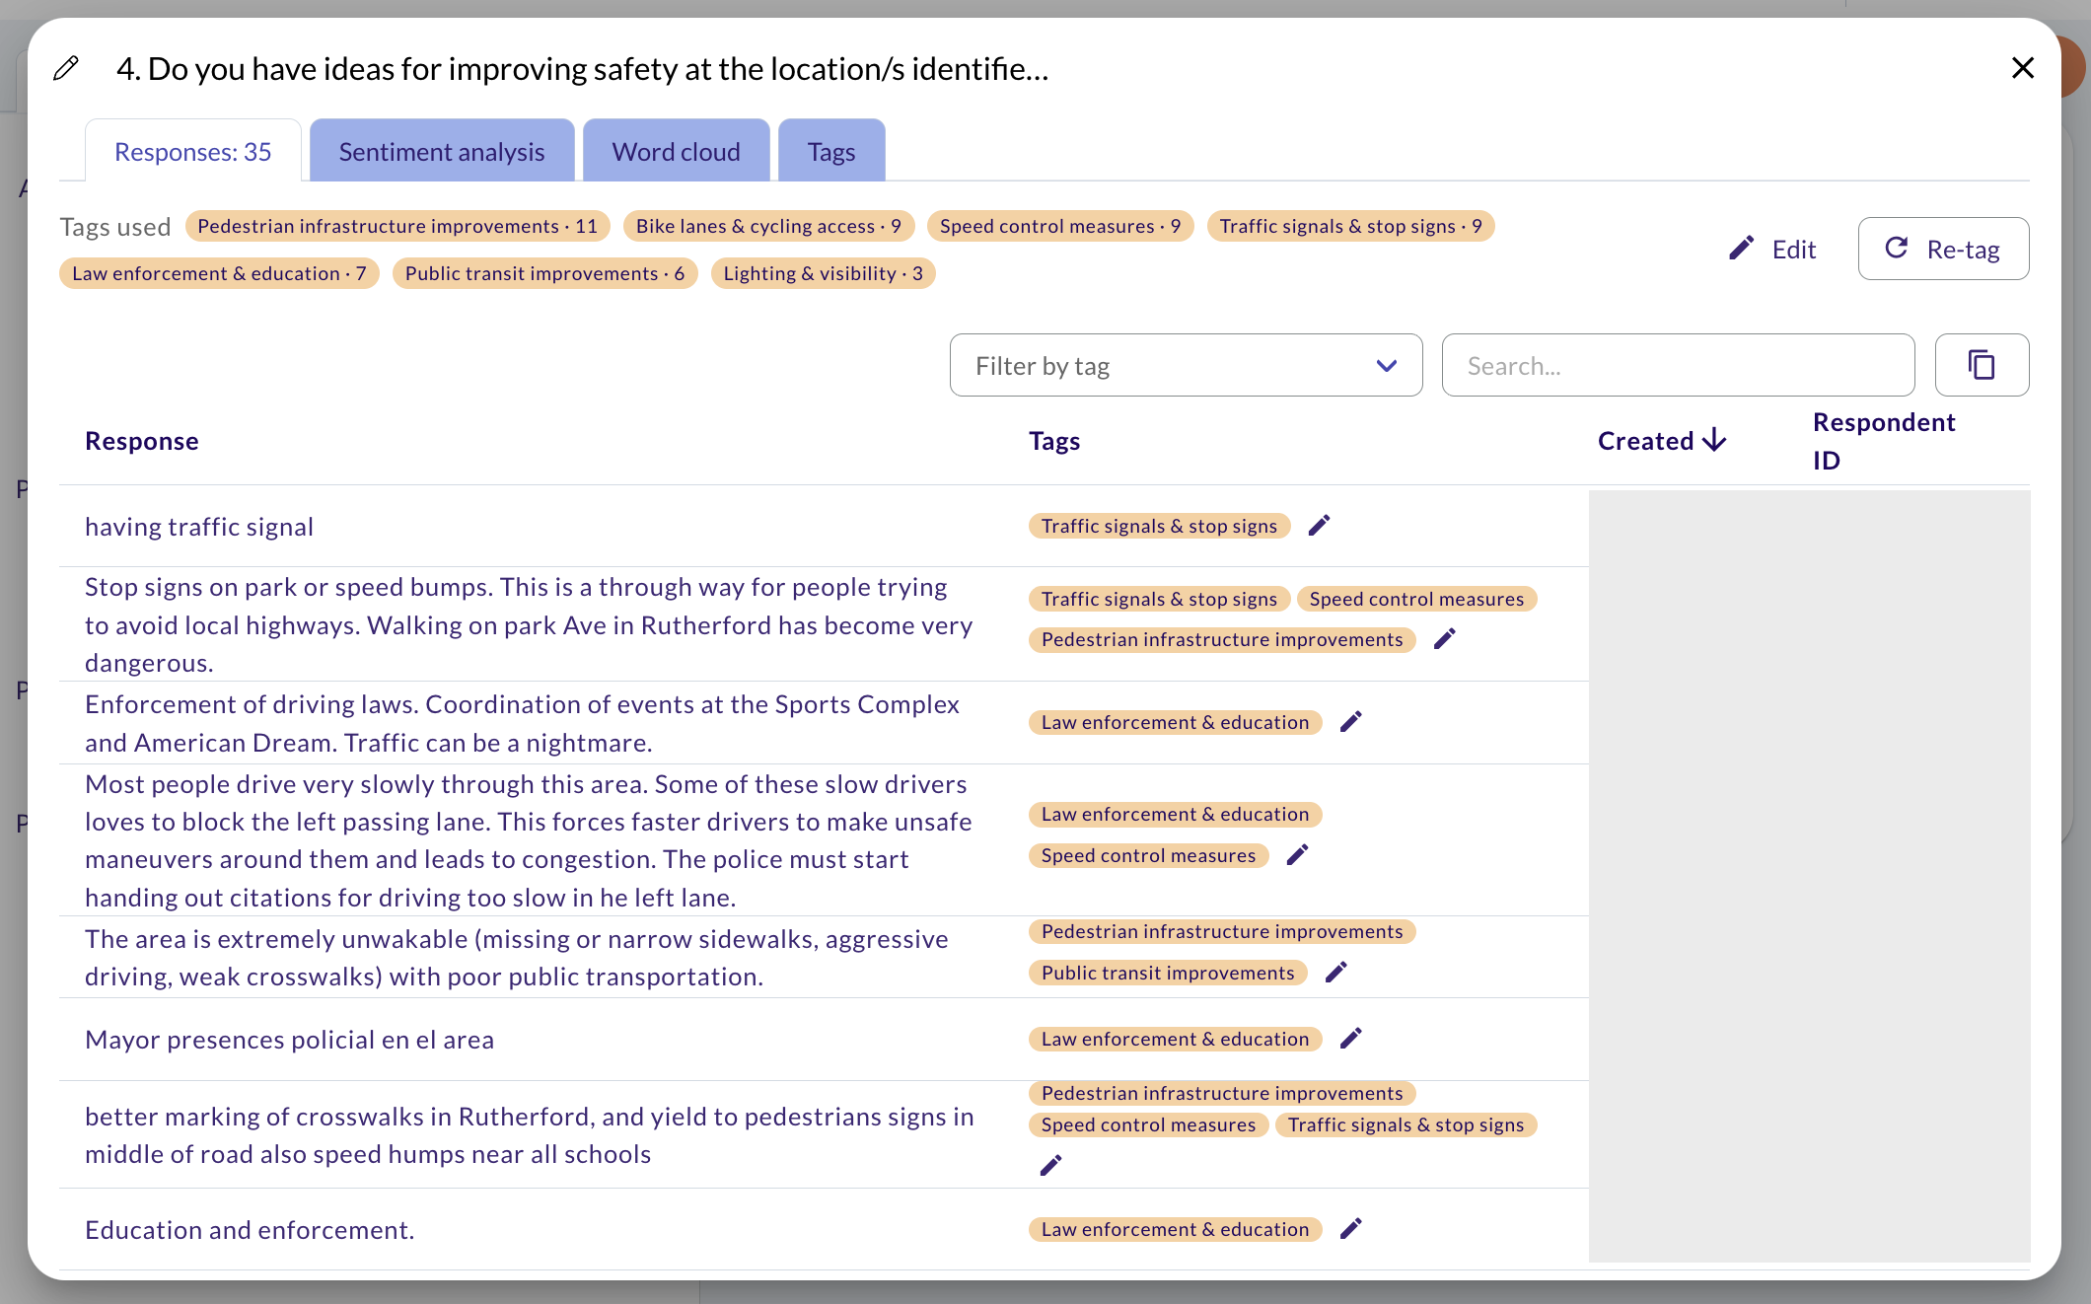Edit tags for 'Mayor presences policial' response
The height and width of the screenshot is (1304, 2091).
coord(1350,1038)
